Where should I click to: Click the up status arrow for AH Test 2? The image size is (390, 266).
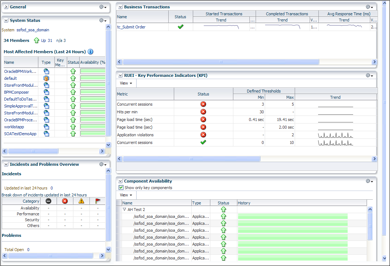223,210
